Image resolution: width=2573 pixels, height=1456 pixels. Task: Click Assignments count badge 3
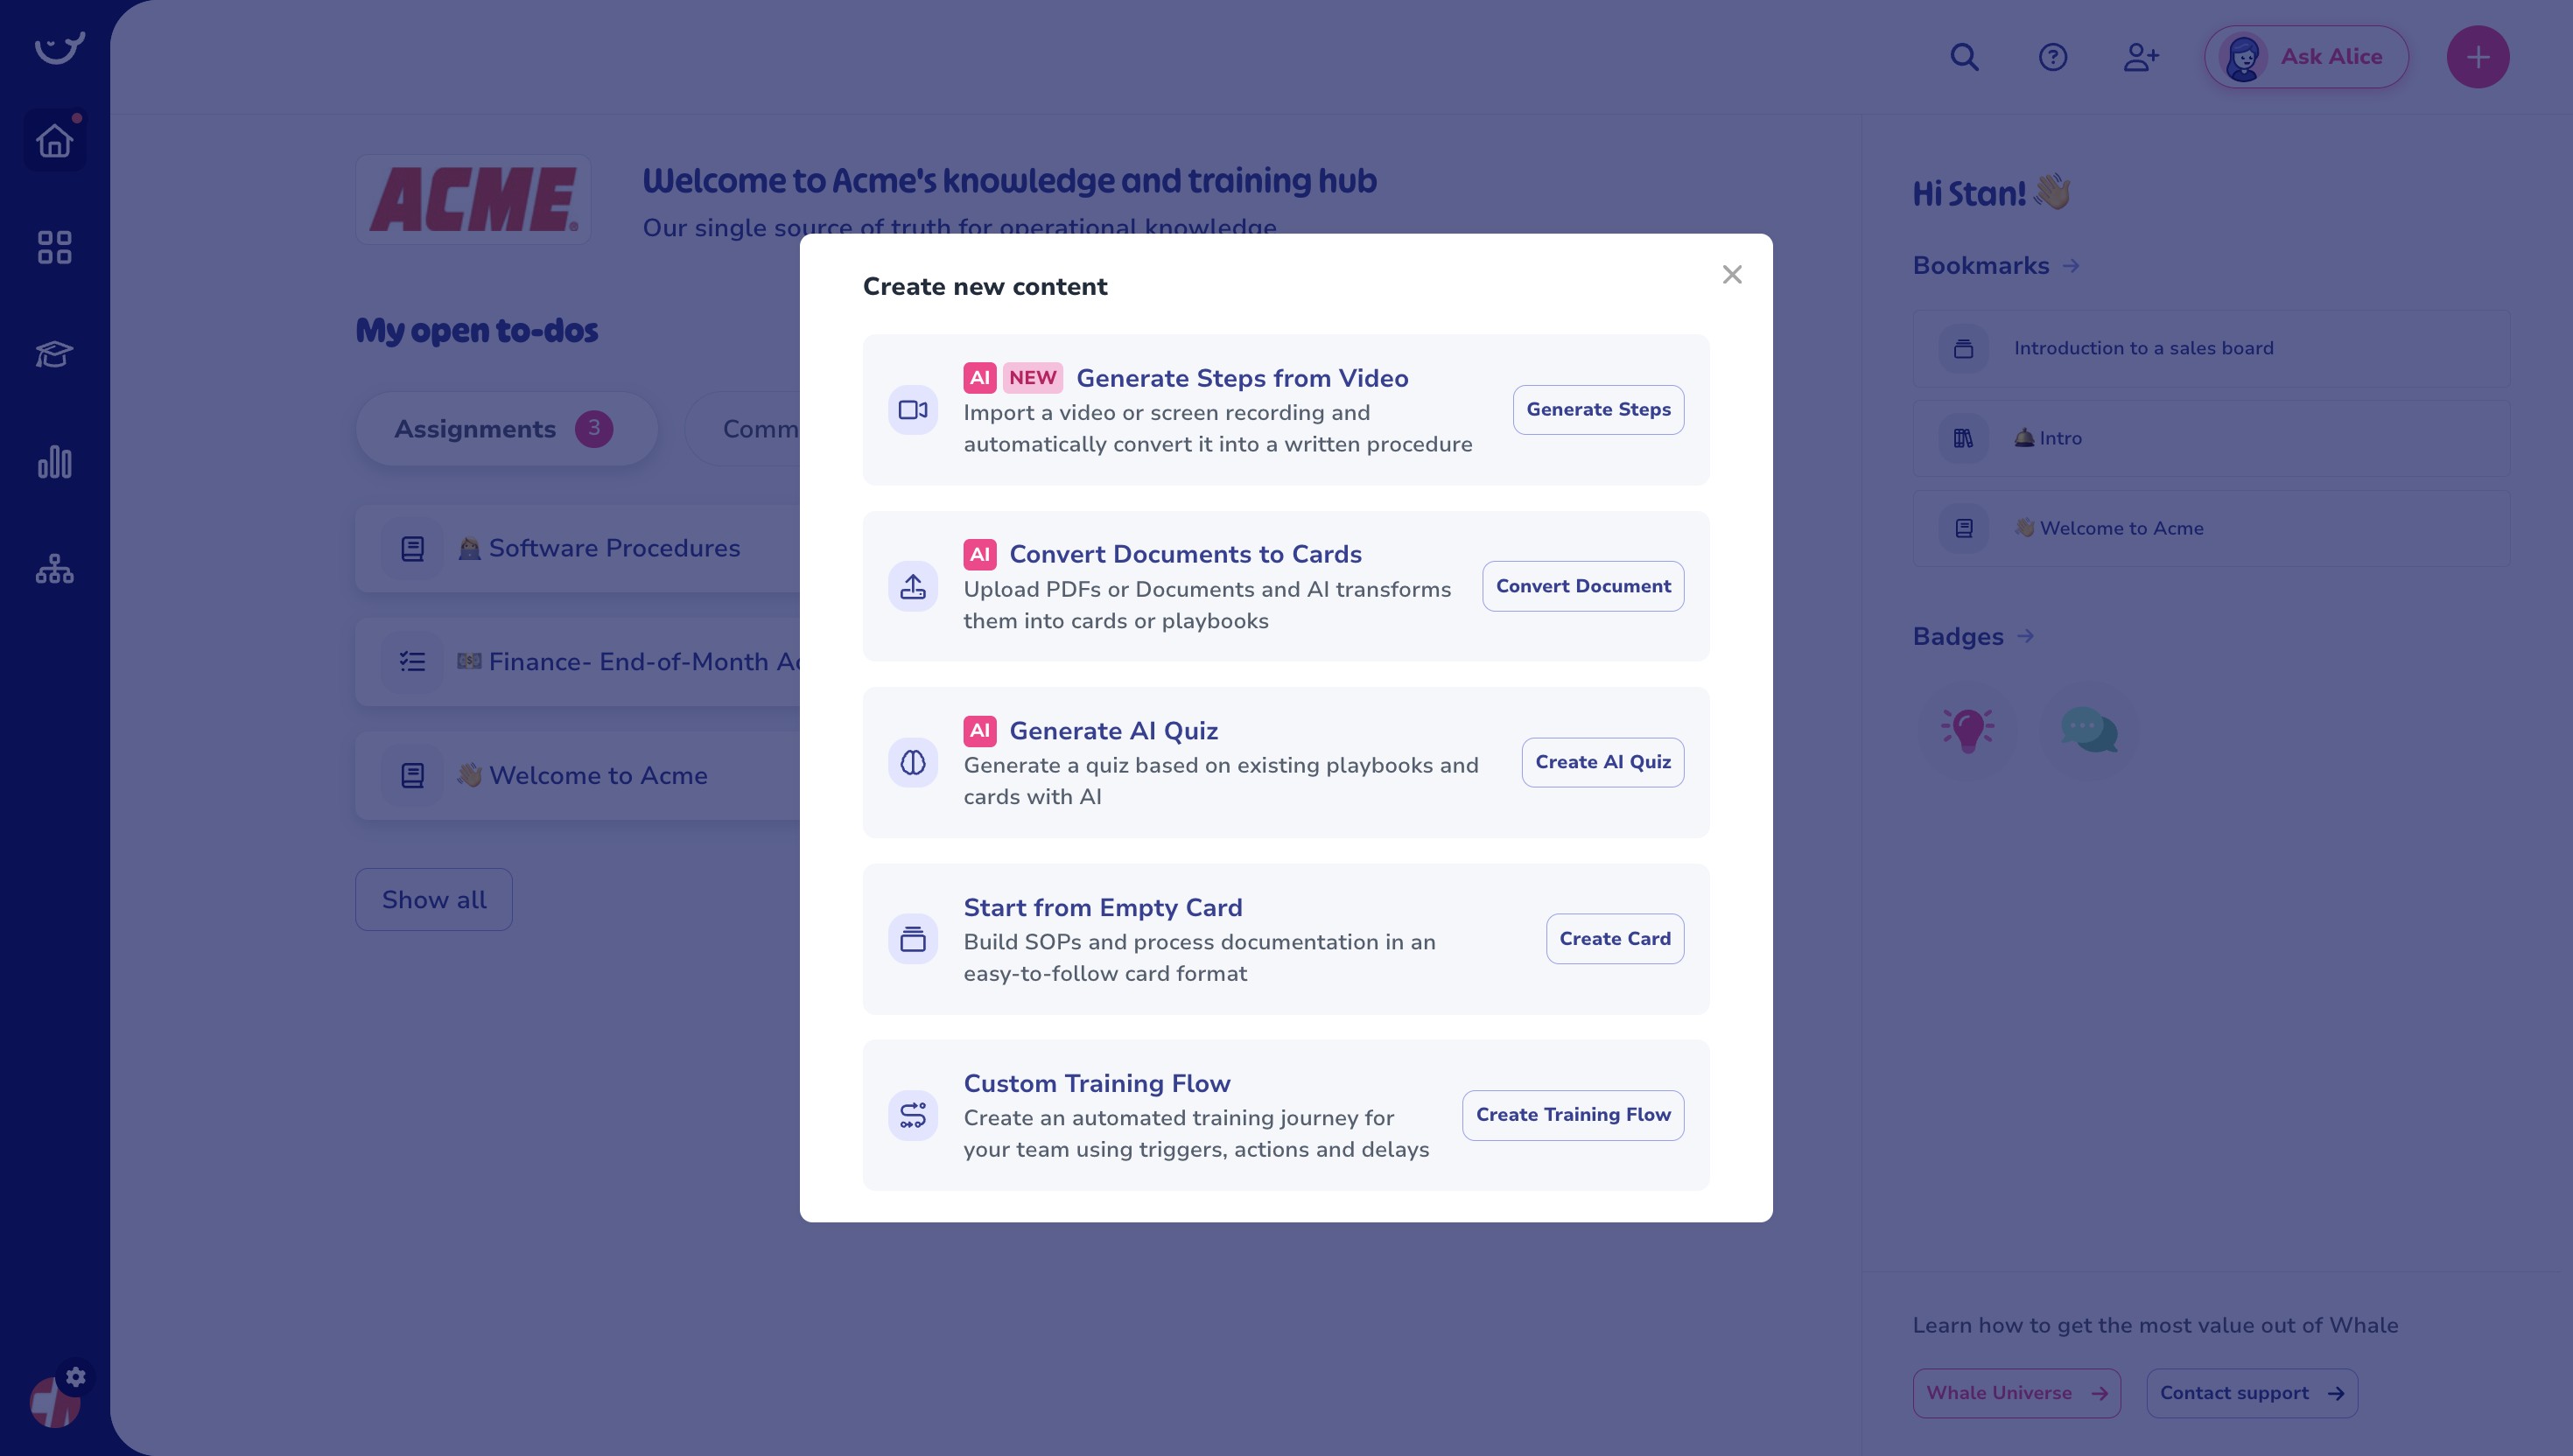coord(593,429)
